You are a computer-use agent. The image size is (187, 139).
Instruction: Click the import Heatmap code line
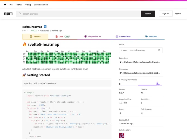click(49, 96)
